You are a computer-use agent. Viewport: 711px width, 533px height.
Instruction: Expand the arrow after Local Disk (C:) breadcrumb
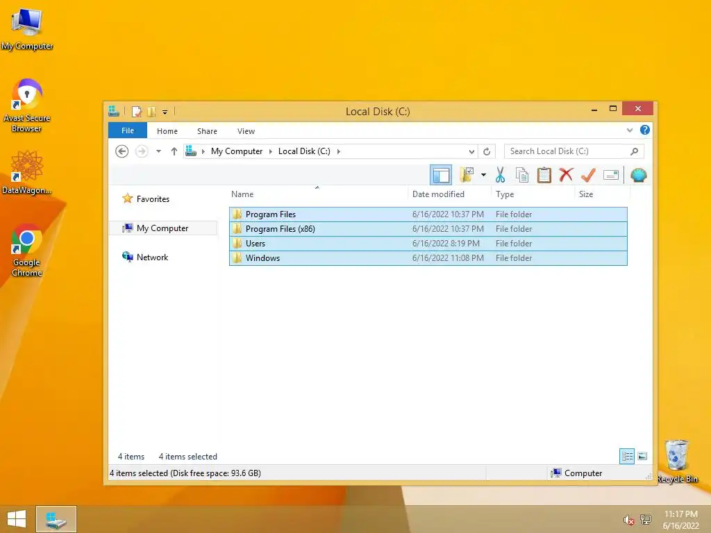(x=339, y=151)
